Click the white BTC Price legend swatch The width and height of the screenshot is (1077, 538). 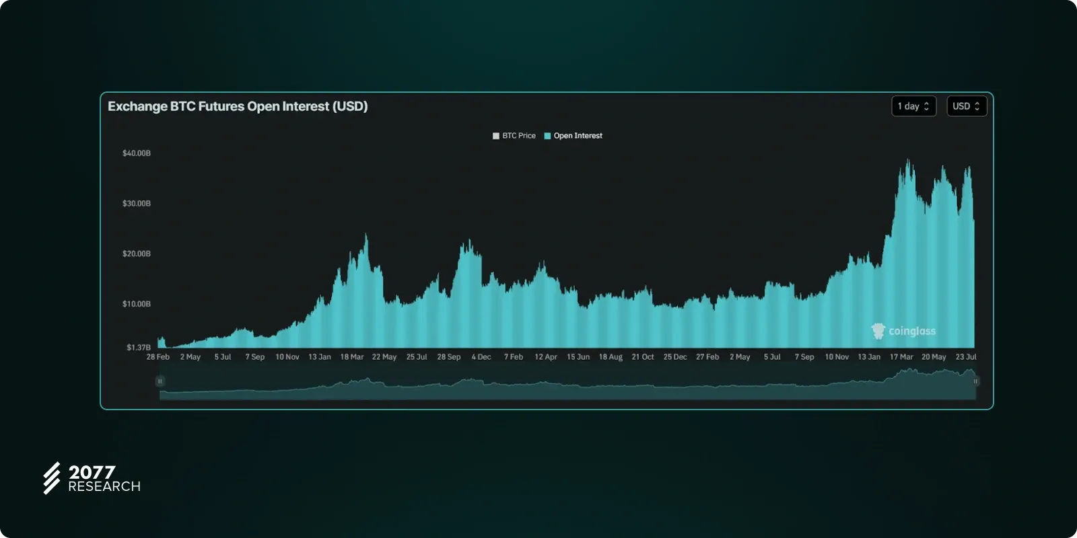[x=496, y=136]
